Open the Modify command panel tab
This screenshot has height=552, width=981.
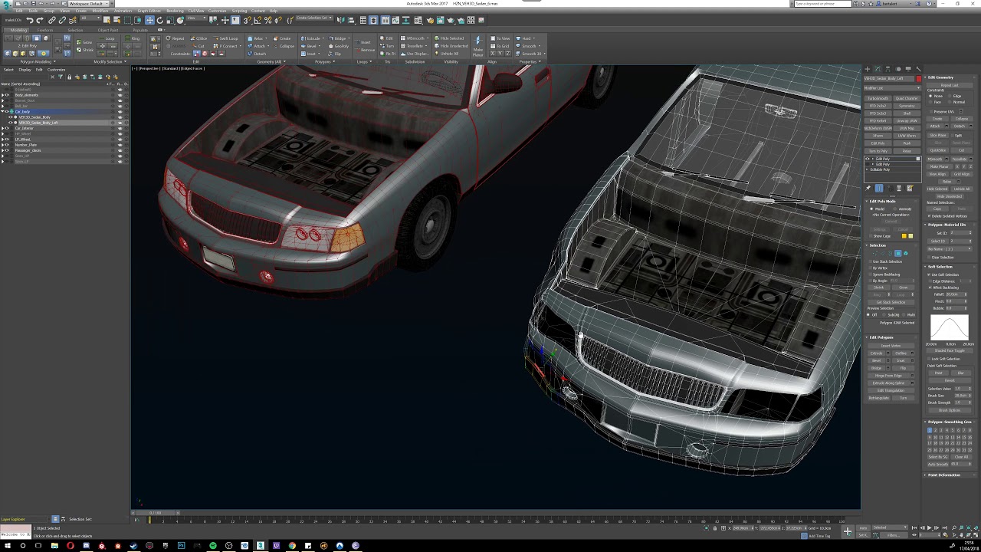coord(879,69)
